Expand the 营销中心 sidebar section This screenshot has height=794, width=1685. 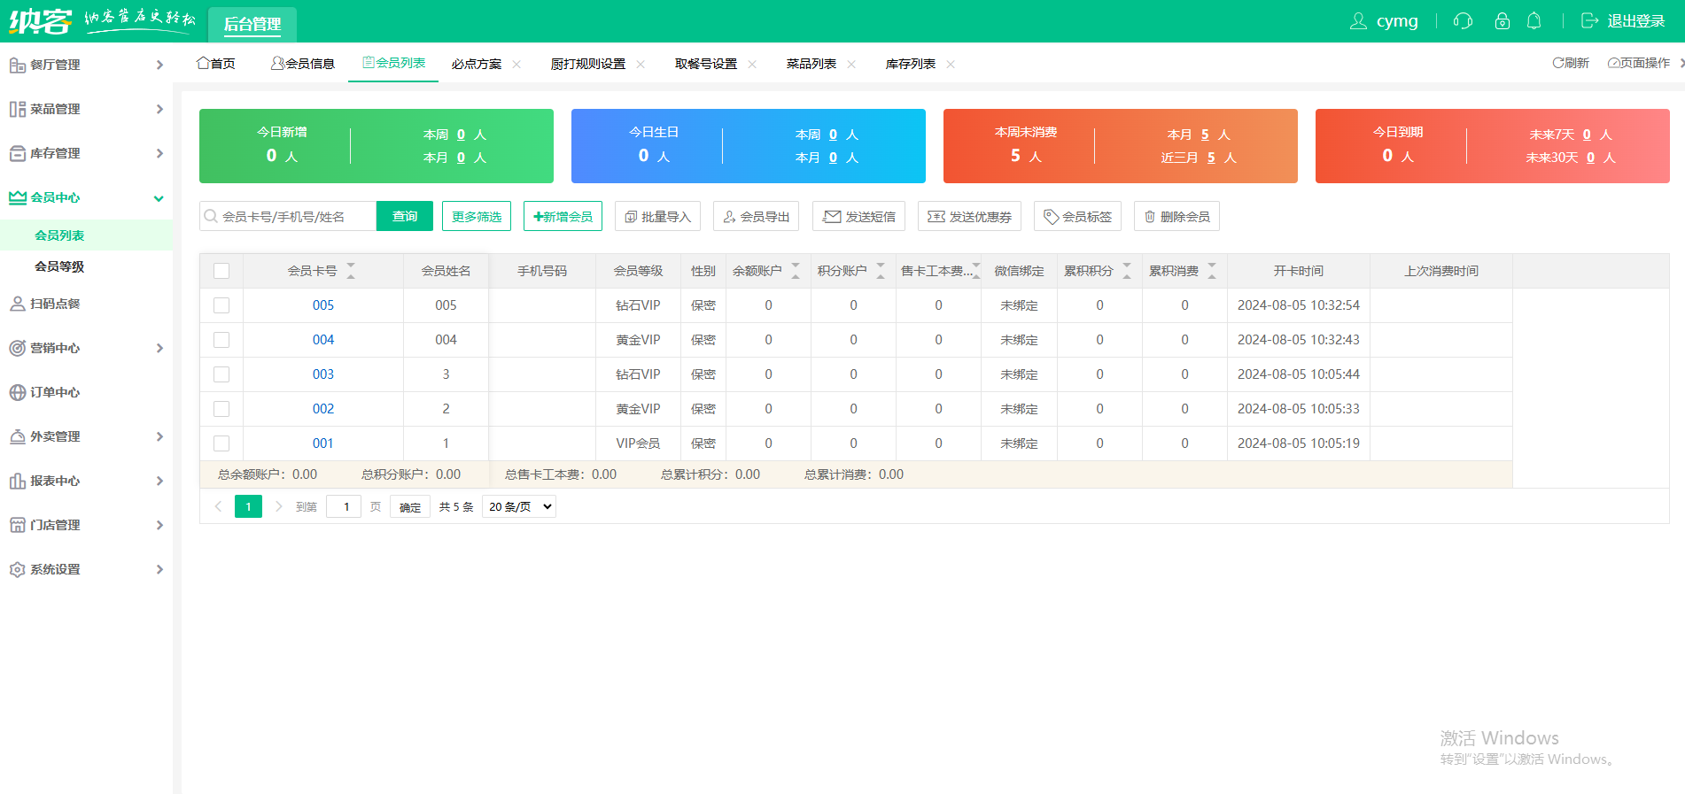[86, 348]
